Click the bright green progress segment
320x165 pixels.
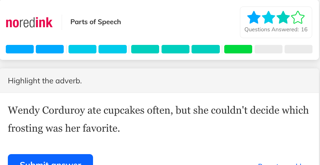238,49
